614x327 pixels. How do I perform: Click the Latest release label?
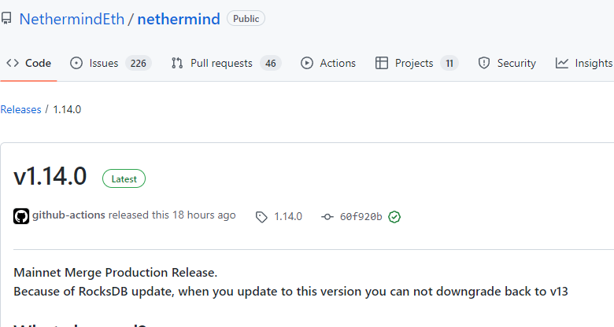pos(124,178)
